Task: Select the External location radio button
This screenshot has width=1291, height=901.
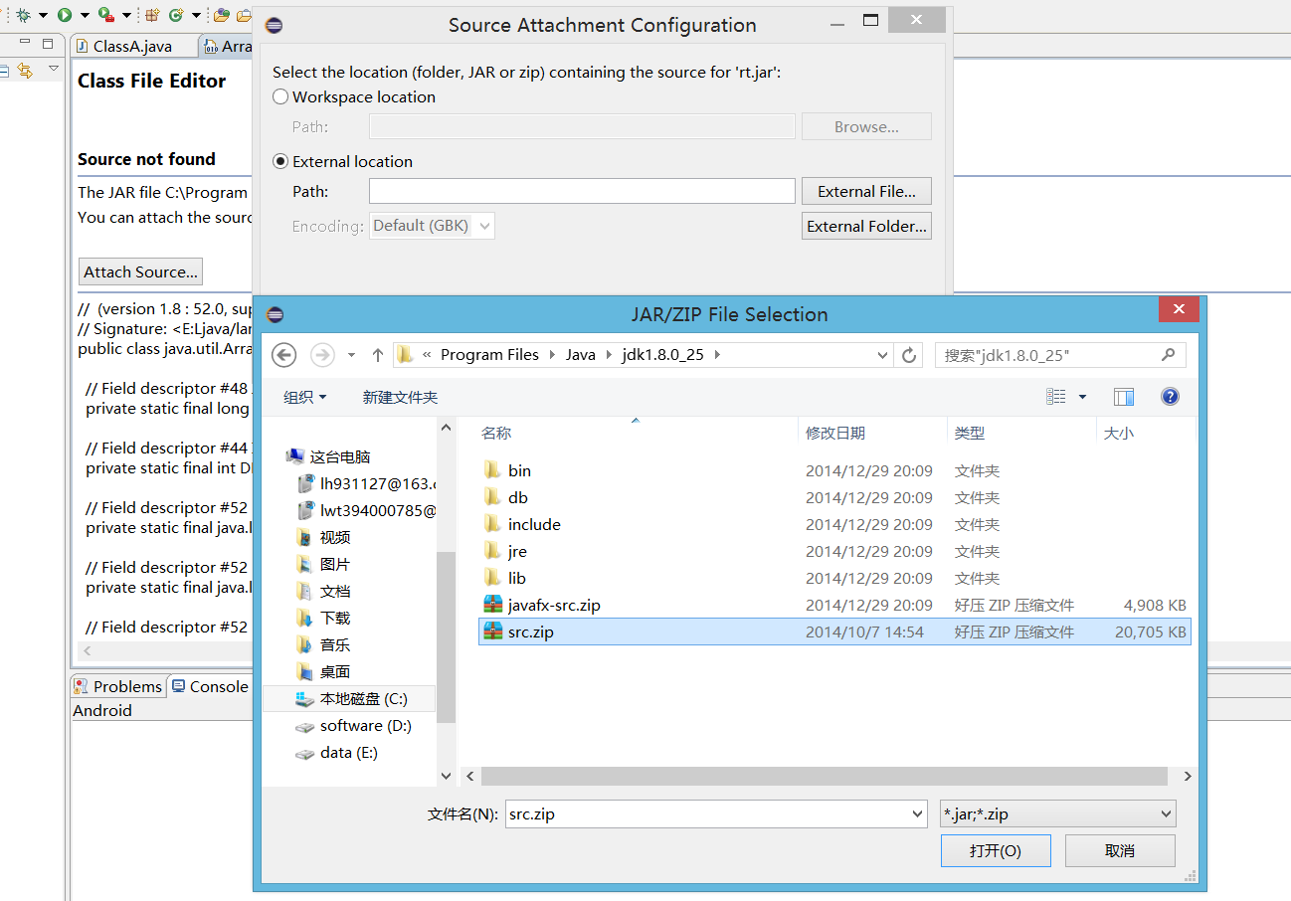Action: click(x=281, y=161)
